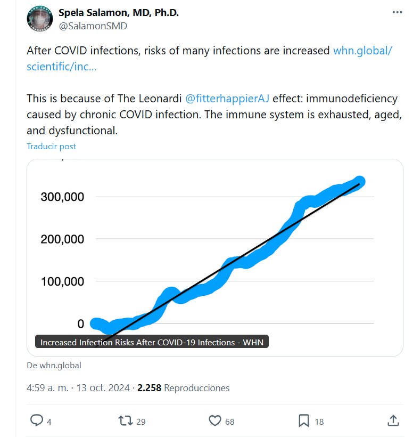Open the @SalamonSMD handle
The height and width of the screenshot is (437, 413).
pos(93,26)
